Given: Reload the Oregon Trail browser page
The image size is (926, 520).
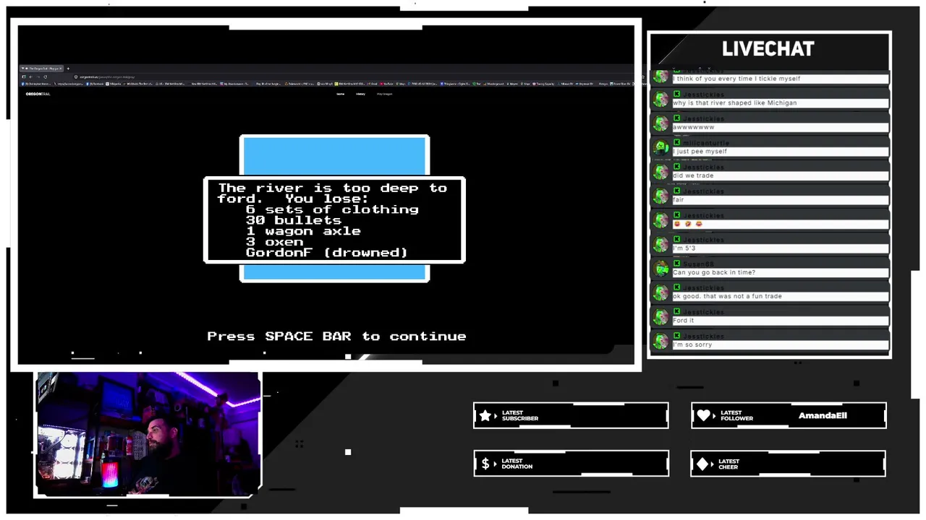Looking at the screenshot, I should click(x=45, y=77).
